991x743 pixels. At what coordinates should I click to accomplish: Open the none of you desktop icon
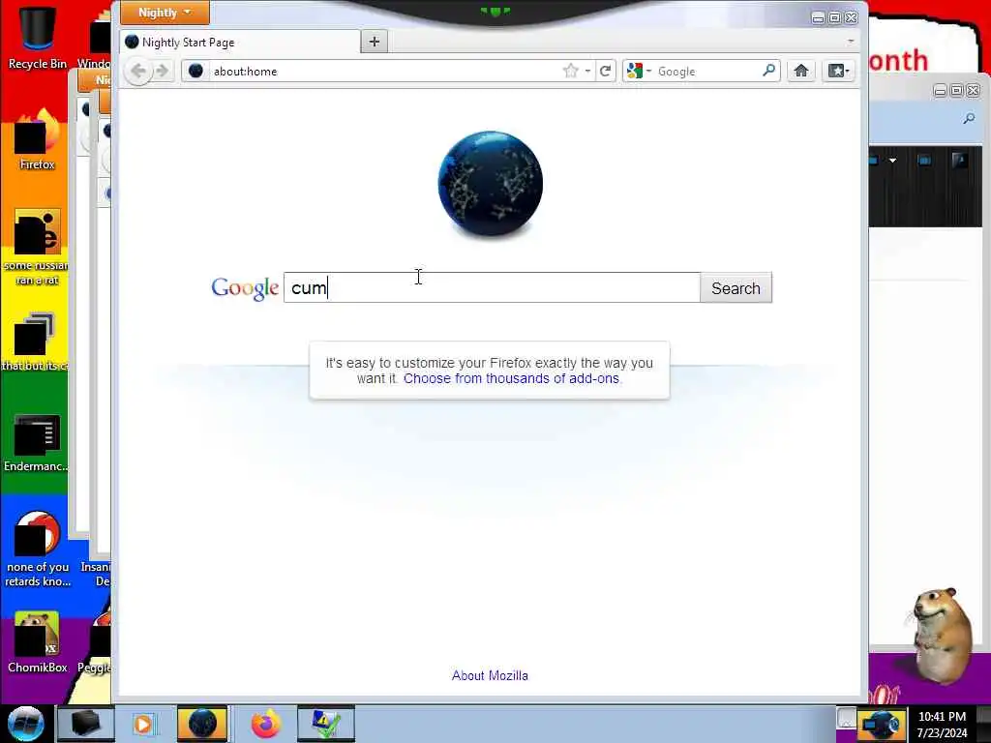coord(38,547)
